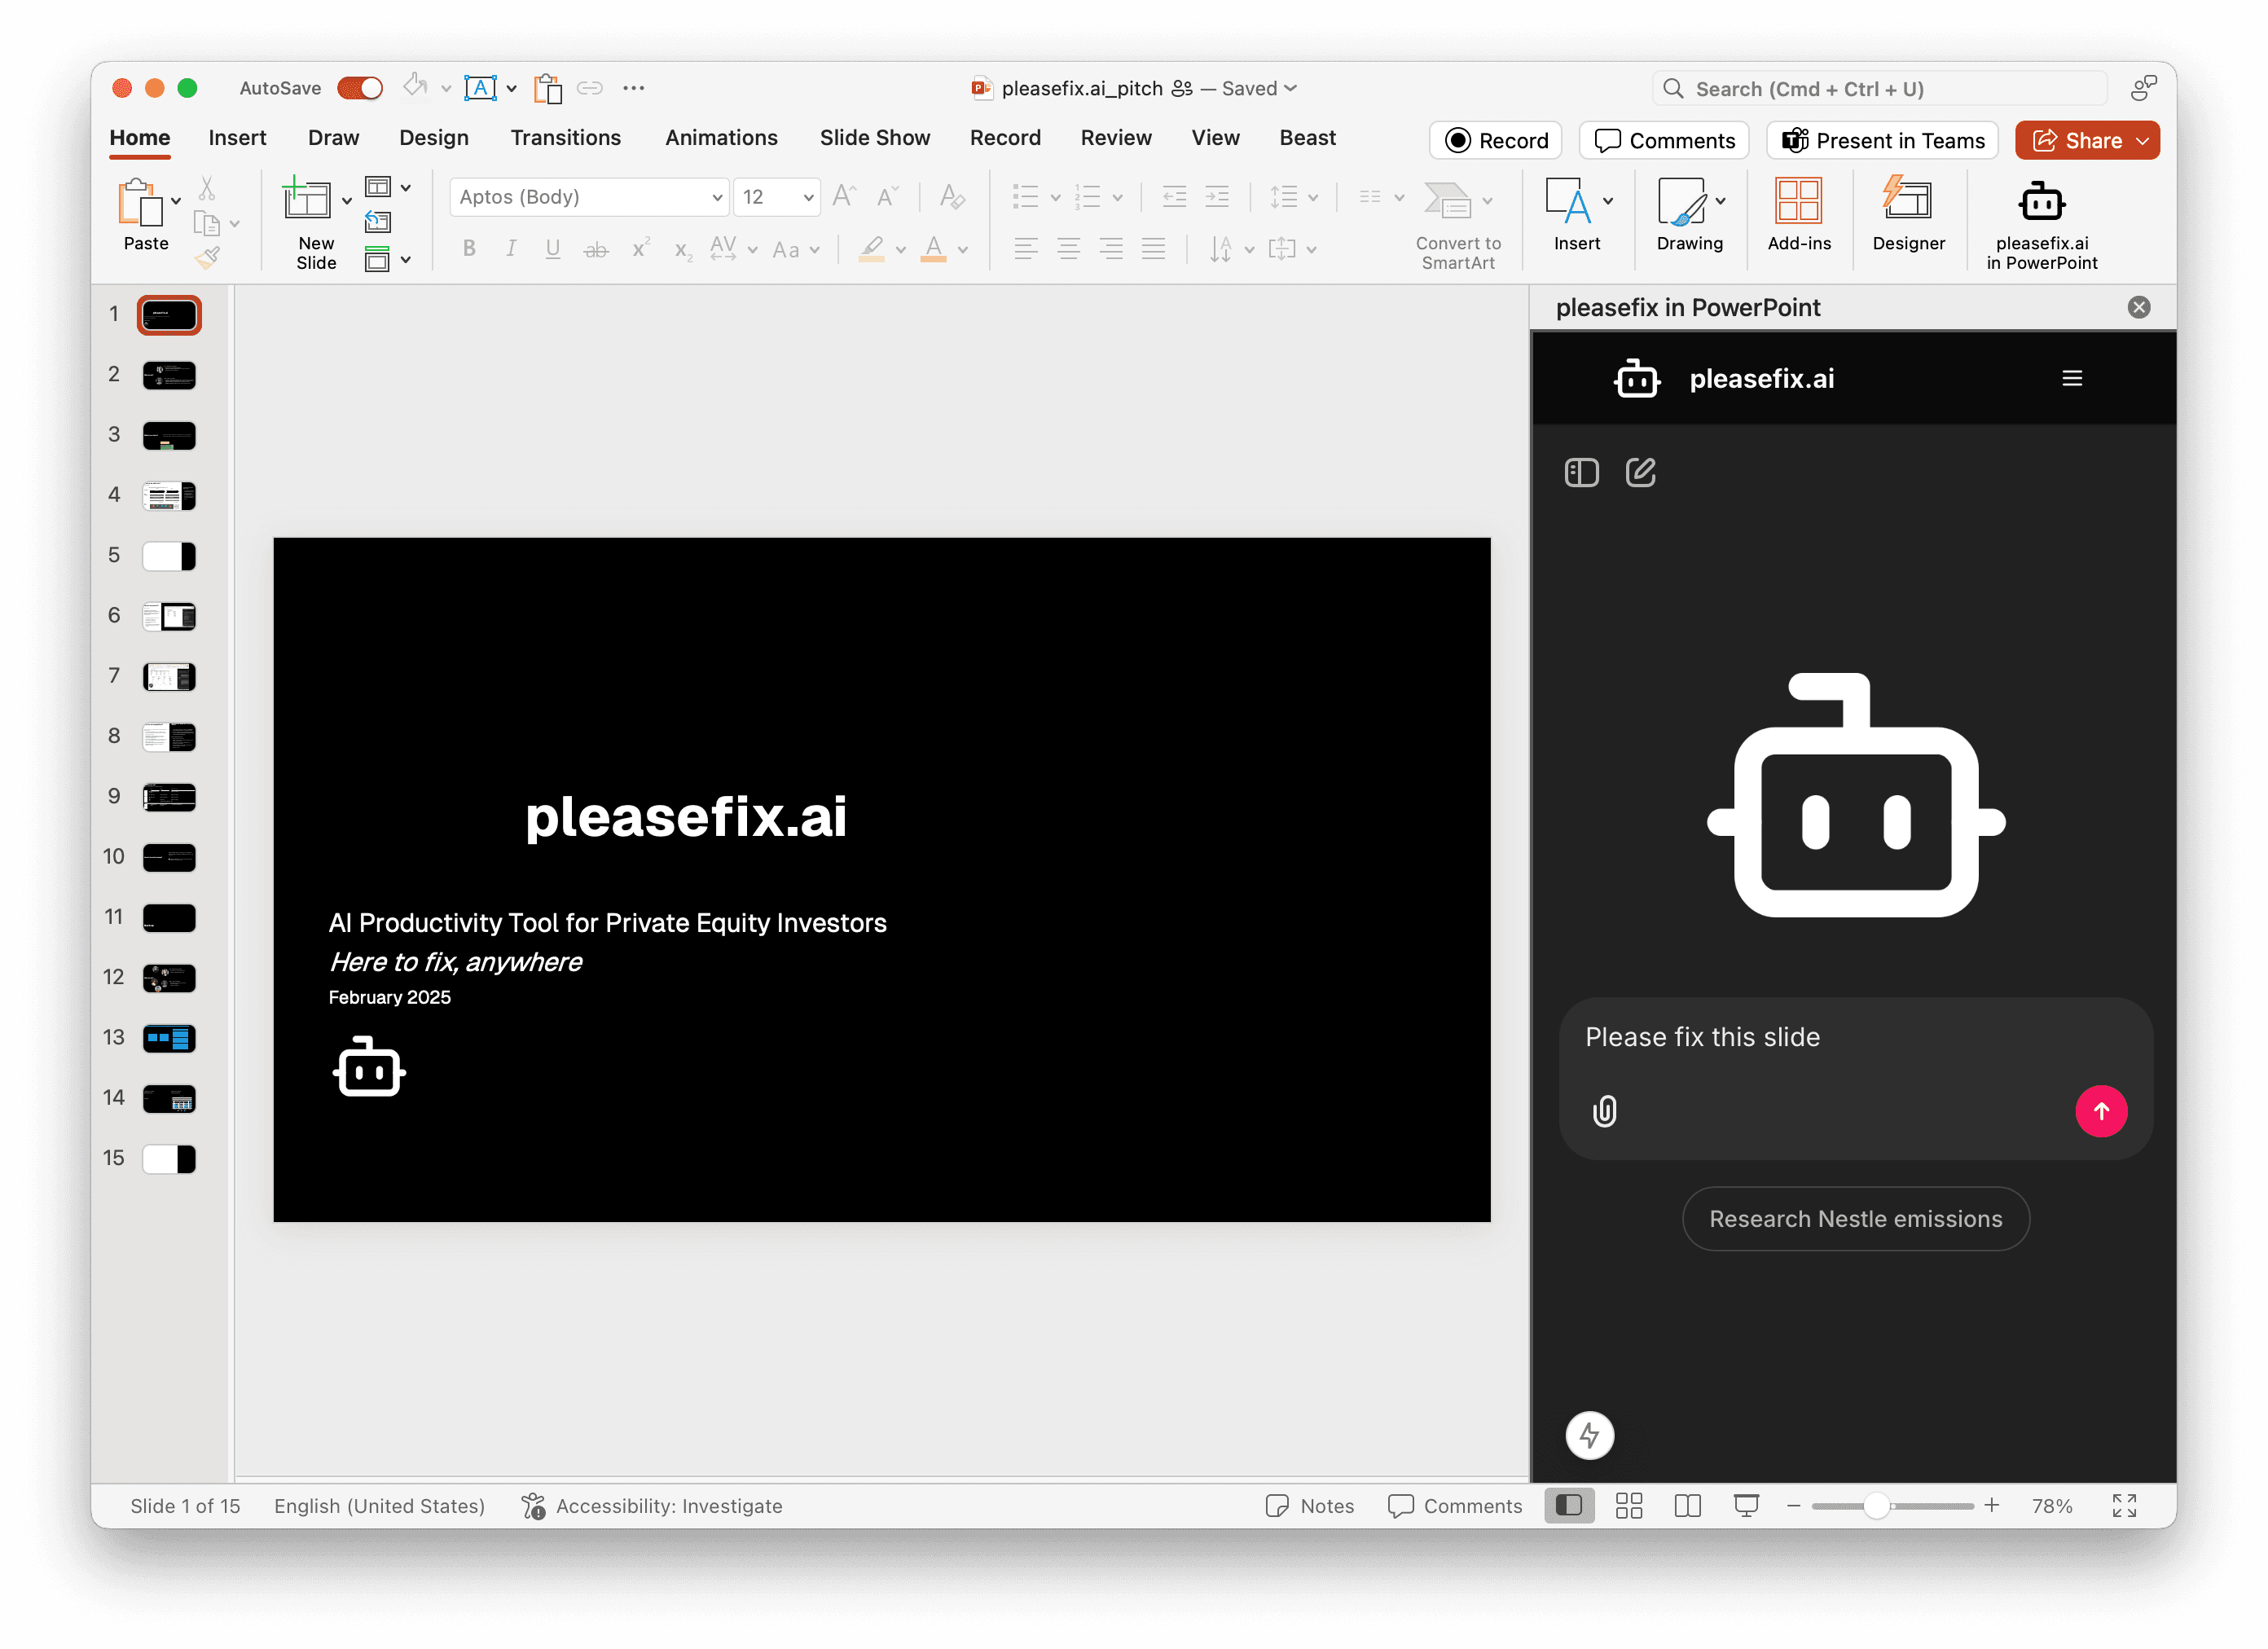The height and width of the screenshot is (1649, 2268).
Task: Click the Research Nestle emissions suggestion
Action: click(x=1855, y=1219)
